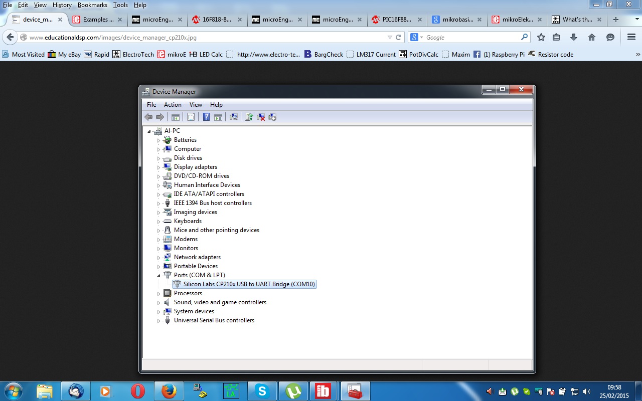Screen dimensions: 642x401
Task: Click Device Manager's forward arrow toolbar icon
Action: [x=160, y=117]
